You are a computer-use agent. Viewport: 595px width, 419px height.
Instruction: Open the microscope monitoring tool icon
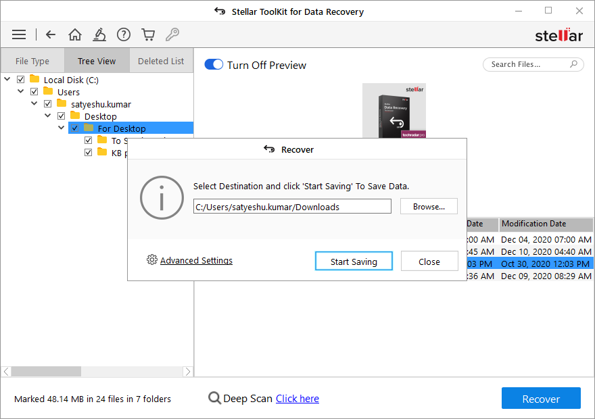click(99, 34)
